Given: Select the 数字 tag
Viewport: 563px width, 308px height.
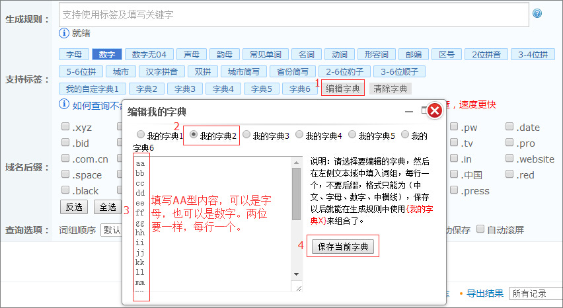Looking at the screenshot, I should coord(107,54).
